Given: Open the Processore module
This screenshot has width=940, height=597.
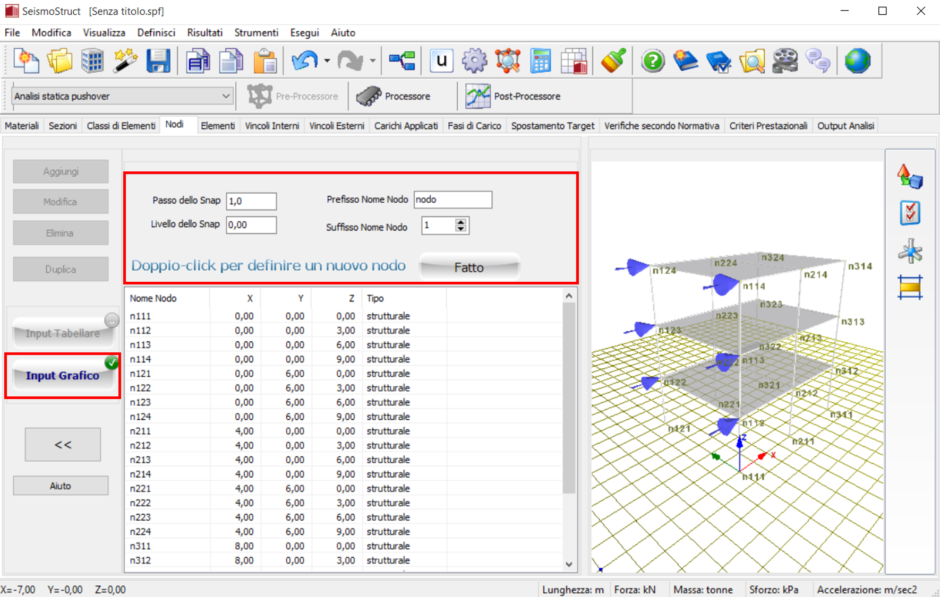Looking at the screenshot, I should click(394, 96).
